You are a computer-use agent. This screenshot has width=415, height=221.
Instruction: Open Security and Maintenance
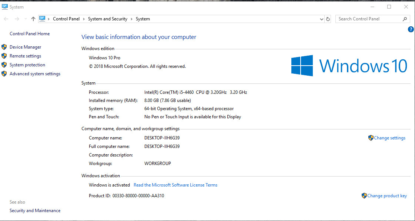tap(35, 211)
